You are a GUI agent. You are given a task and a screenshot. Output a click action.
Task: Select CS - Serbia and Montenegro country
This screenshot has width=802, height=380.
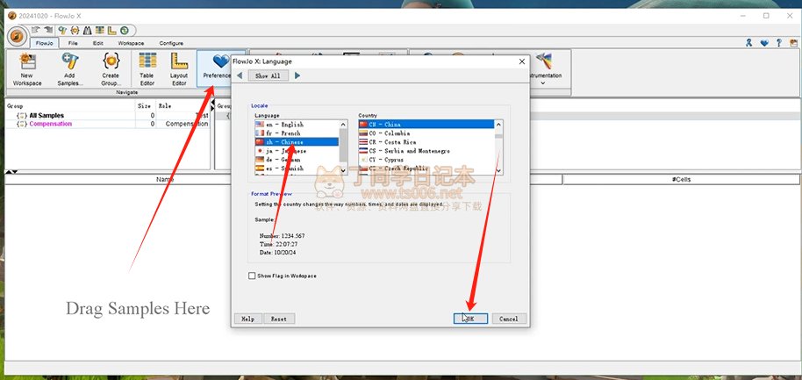426,151
